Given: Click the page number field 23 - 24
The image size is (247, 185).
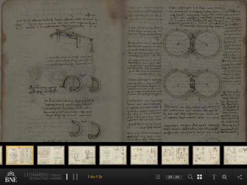Looking at the screenshot, I should [x=173, y=177].
